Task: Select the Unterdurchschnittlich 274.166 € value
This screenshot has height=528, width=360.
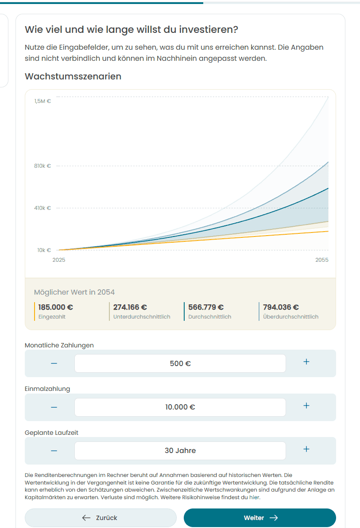Action: click(x=130, y=307)
